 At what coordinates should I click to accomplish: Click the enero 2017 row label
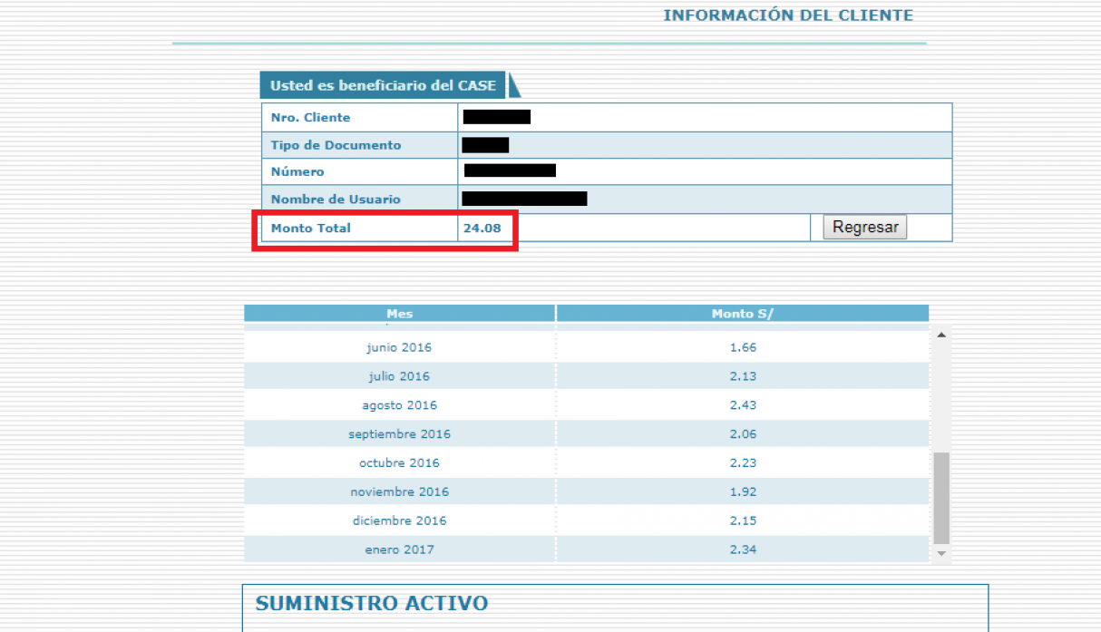(399, 550)
